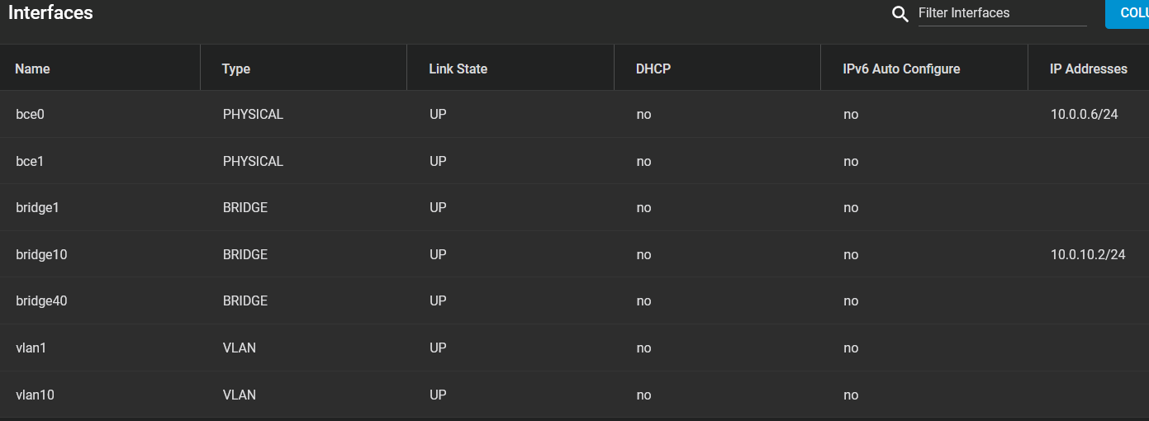The height and width of the screenshot is (421, 1149).
Task: Click the Interfaces page title
Action: tap(50, 12)
